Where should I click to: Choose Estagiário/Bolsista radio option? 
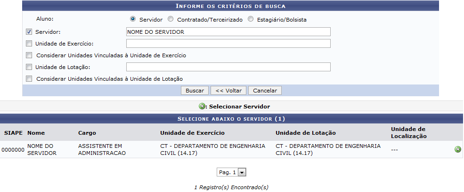coord(251,19)
